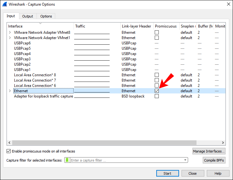The image size is (233, 180).
Task: Sort by the Interface column header
Action: click(40, 26)
